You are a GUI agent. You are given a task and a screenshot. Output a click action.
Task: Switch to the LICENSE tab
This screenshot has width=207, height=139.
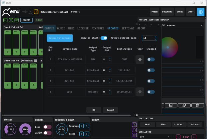point(83,28)
